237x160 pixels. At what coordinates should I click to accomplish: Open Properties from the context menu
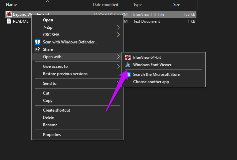pos(77,135)
